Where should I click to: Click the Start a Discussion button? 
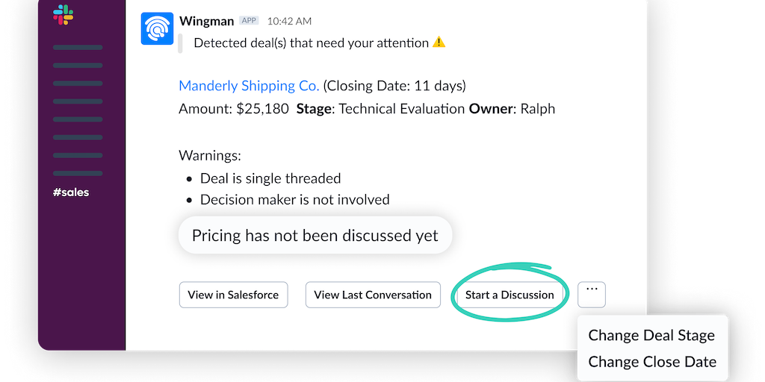click(510, 295)
